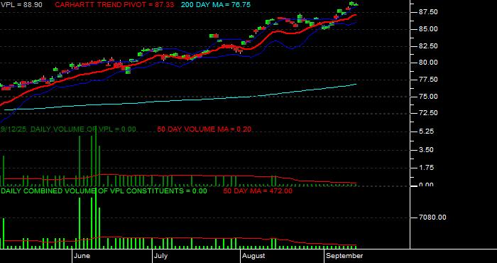
Task: Click the 3.50 volume axis label
Action: (427, 150)
